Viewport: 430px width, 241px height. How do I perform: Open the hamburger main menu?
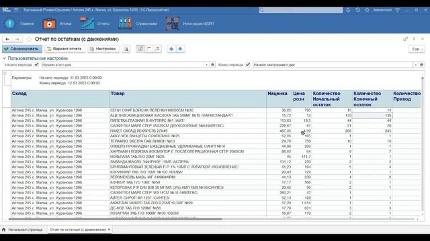[16, 10]
